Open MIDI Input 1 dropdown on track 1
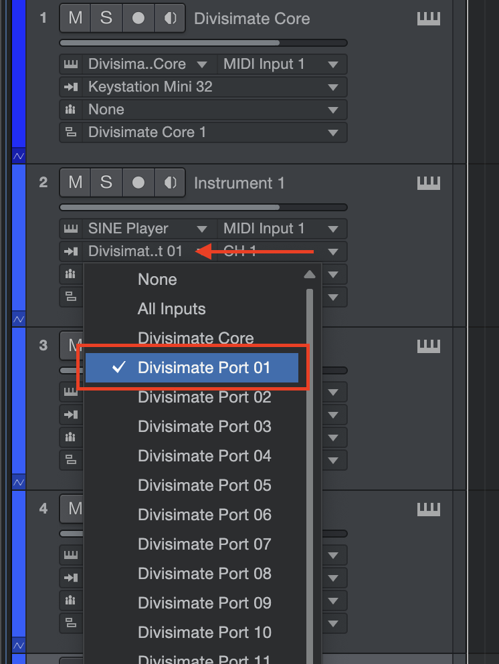Viewport: 499px width, 664px height. (282, 64)
